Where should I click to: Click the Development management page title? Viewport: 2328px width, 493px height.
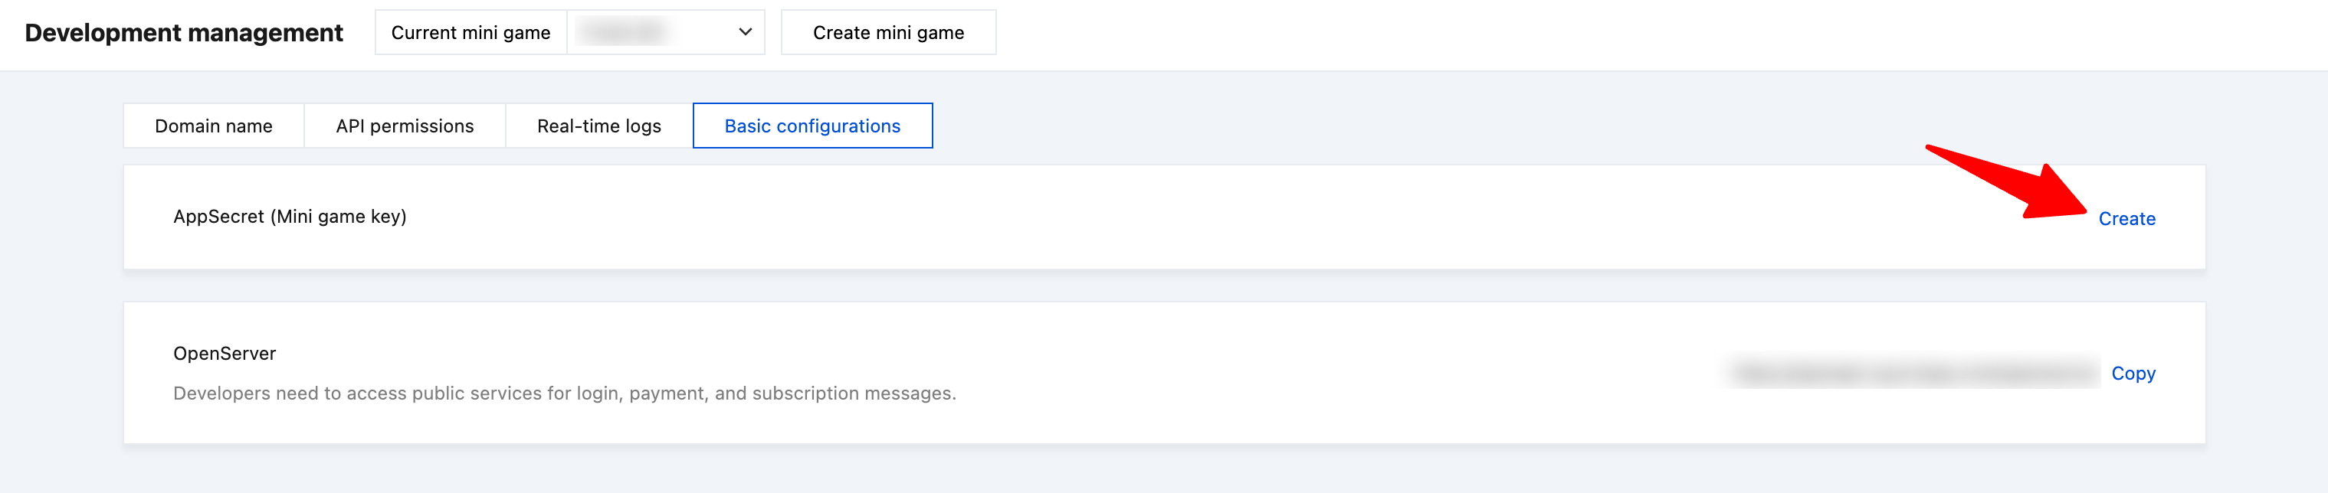tap(183, 32)
